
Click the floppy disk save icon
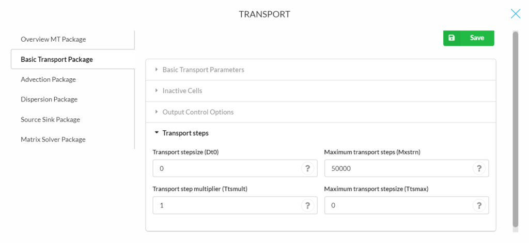tap(452, 38)
